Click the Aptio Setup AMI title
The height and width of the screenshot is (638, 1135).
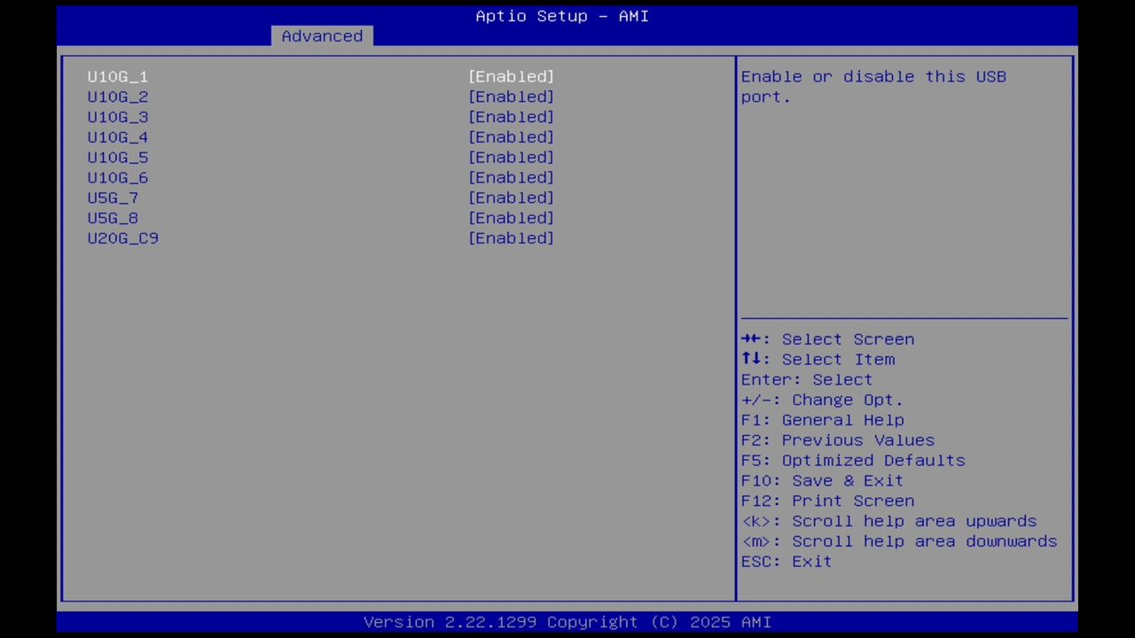[561, 16]
